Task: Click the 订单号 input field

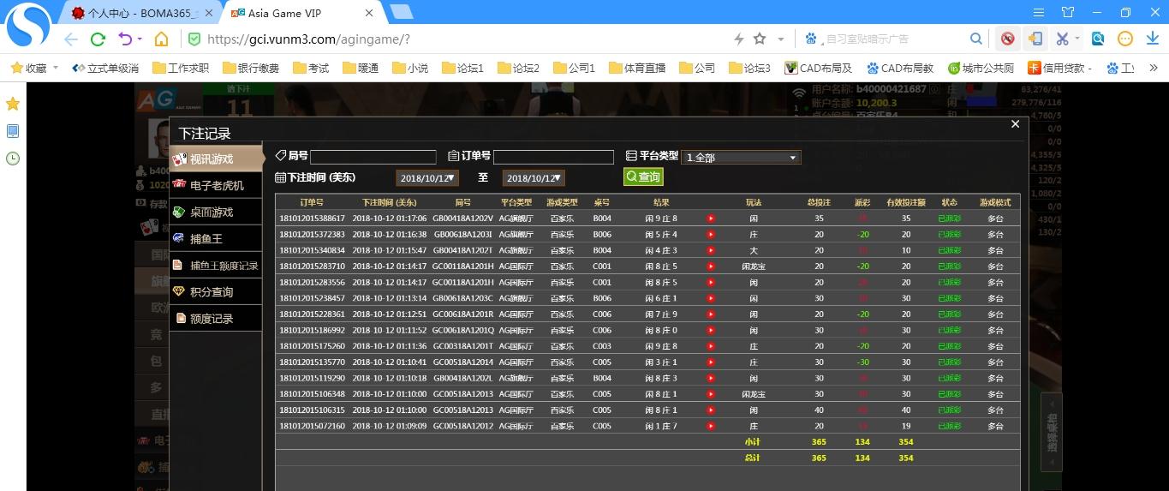Action: (553, 157)
